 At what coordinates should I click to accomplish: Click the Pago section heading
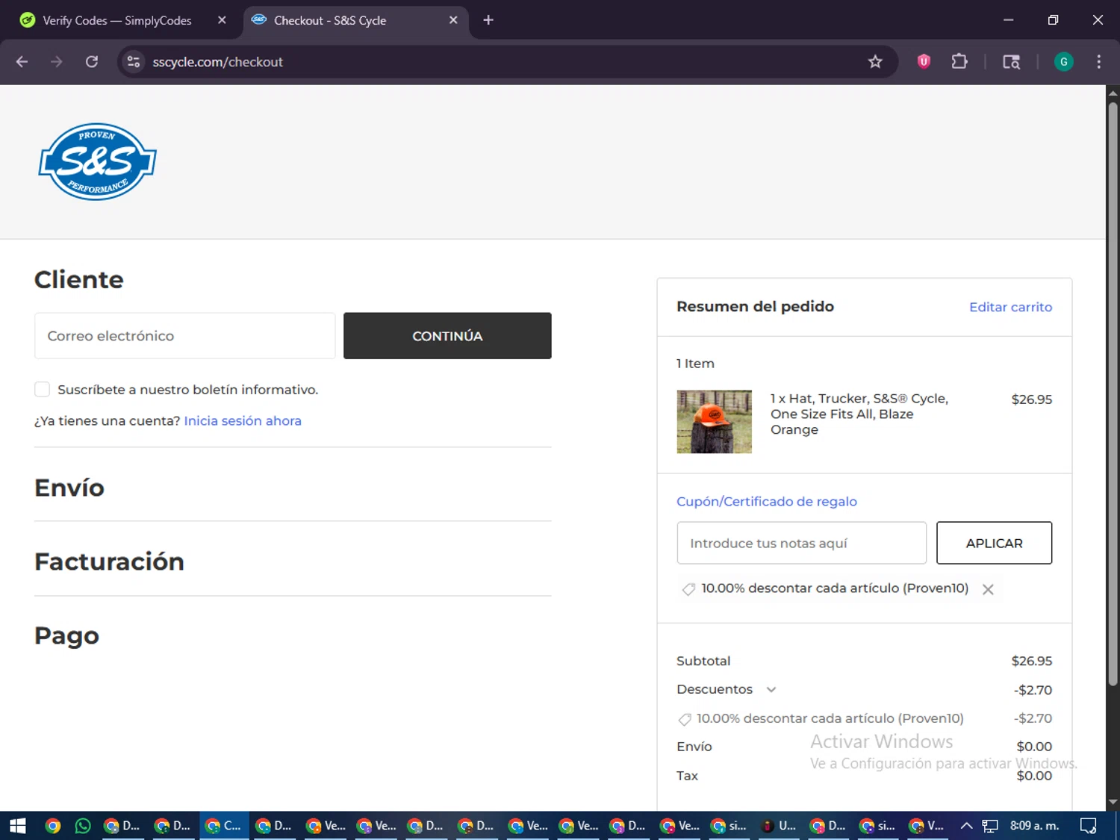pyautogui.click(x=66, y=635)
